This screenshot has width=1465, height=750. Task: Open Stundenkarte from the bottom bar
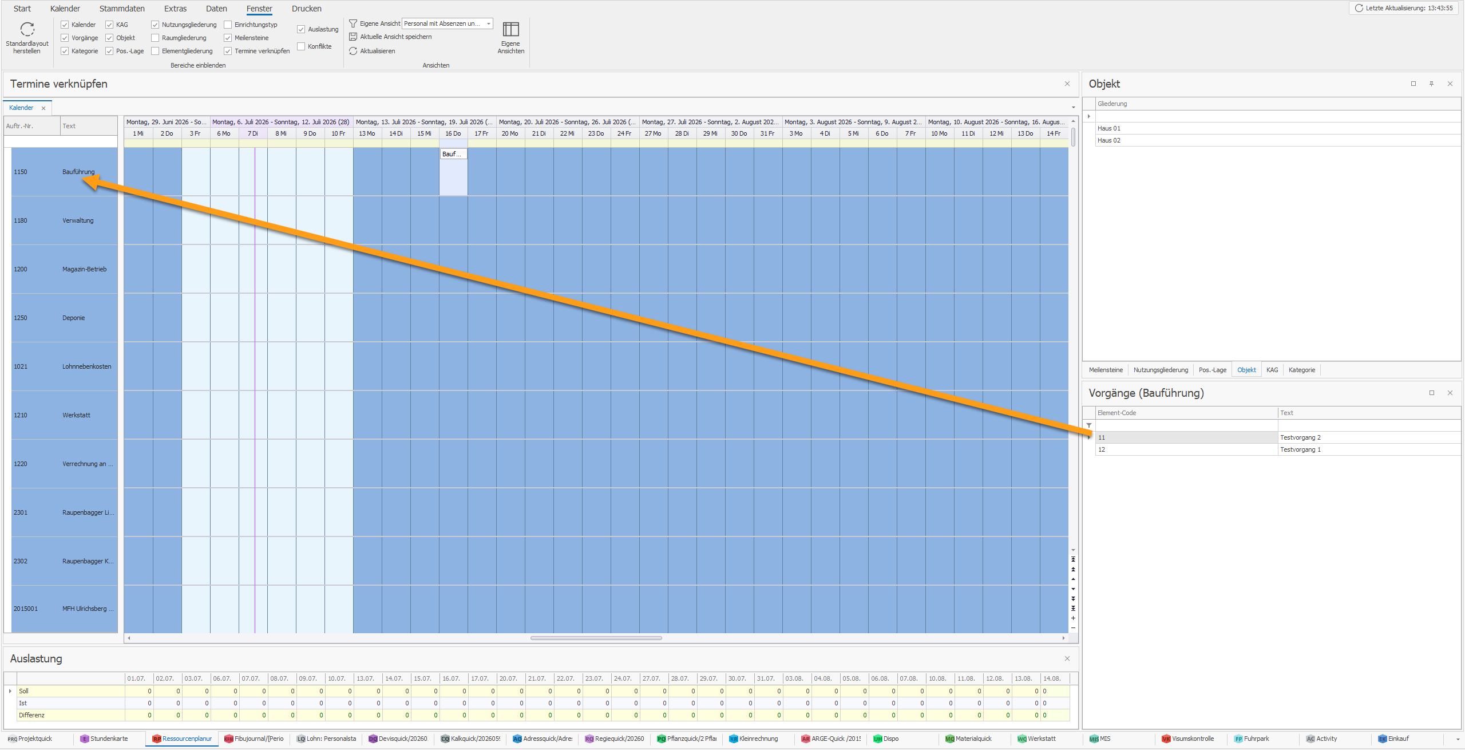pos(104,739)
